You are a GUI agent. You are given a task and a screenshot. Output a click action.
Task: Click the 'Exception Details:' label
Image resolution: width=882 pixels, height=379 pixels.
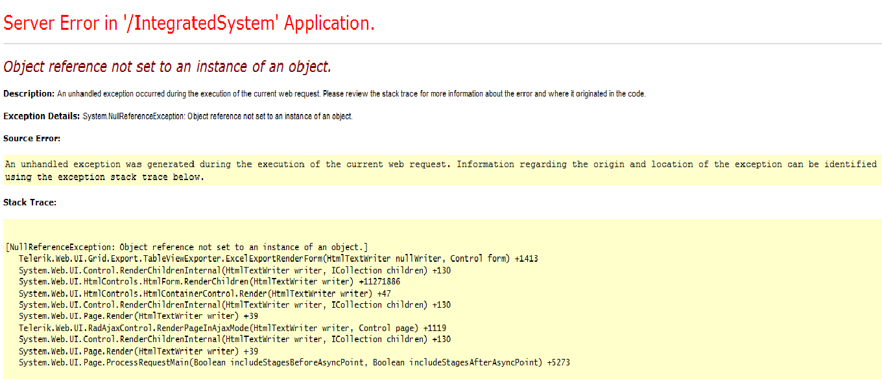click(x=42, y=116)
